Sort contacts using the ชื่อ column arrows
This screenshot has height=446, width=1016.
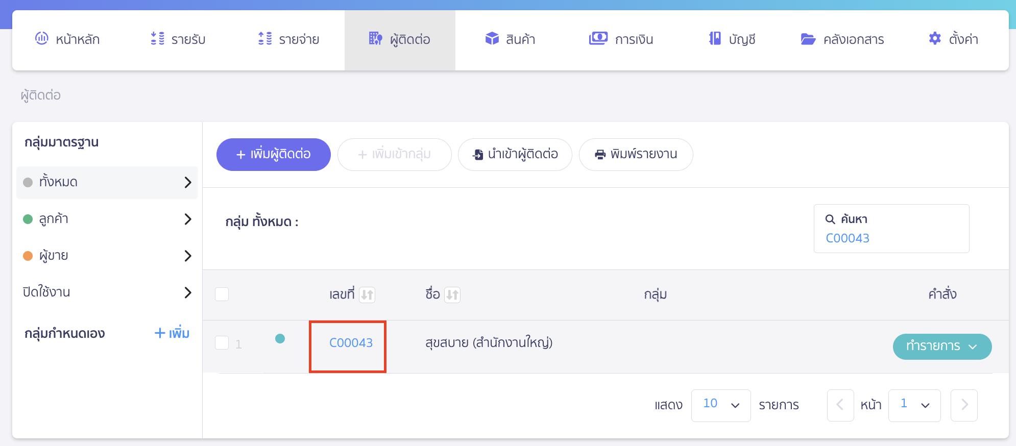point(451,294)
